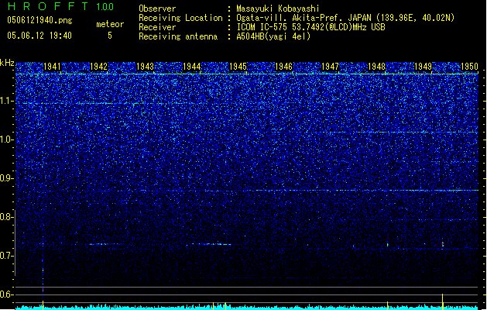
Task: Select the file name 0506121940.png
Action: tap(39, 20)
